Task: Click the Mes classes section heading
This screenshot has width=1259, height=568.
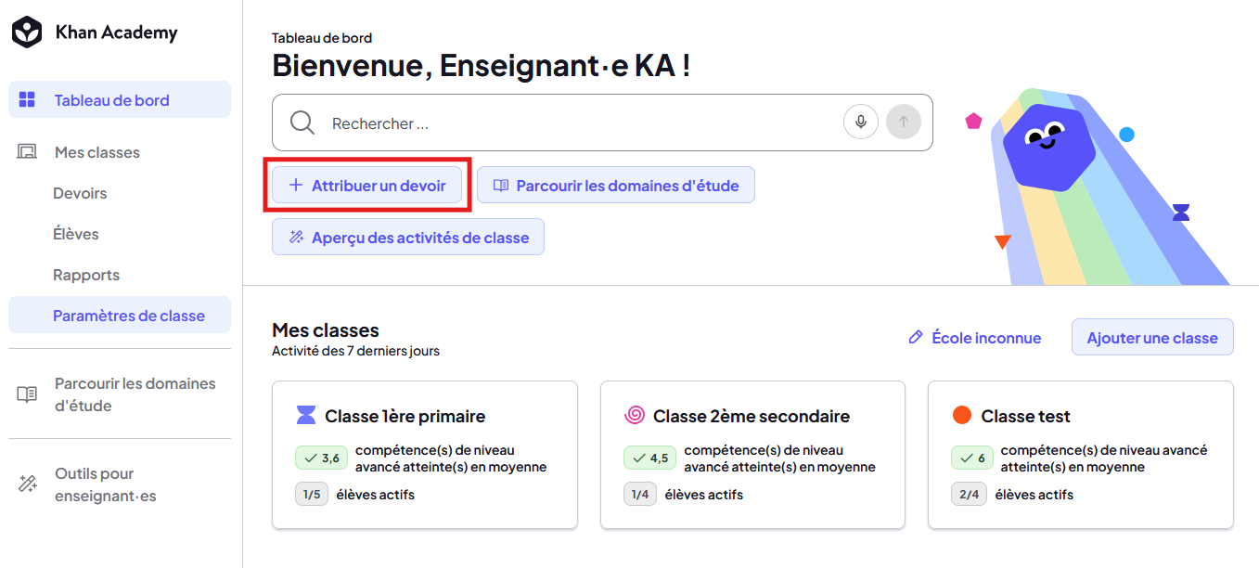Action: [326, 330]
